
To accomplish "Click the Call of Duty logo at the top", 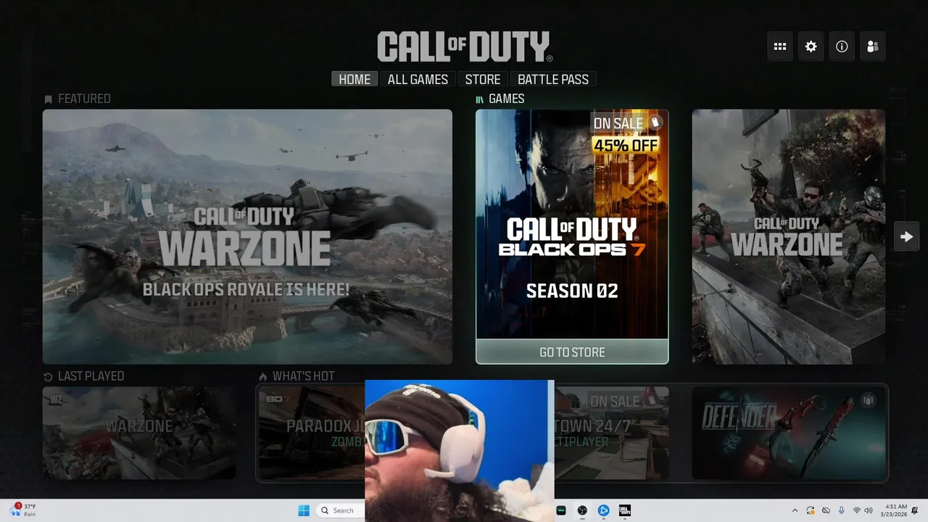I will click(x=465, y=46).
